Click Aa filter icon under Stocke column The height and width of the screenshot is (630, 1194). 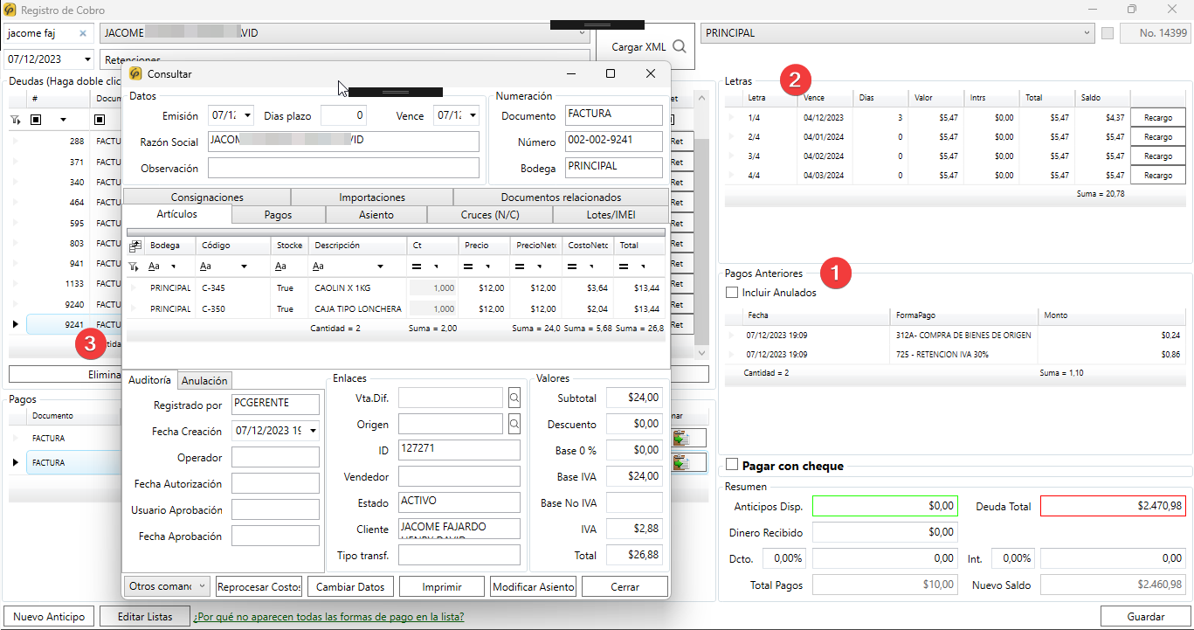(280, 266)
